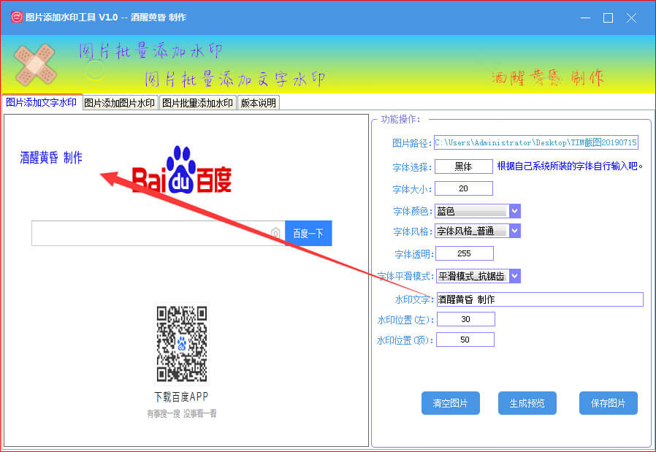The width and height of the screenshot is (656, 452).
Task: Click the 水印位置(左) field showing 30
Action: point(465,319)
